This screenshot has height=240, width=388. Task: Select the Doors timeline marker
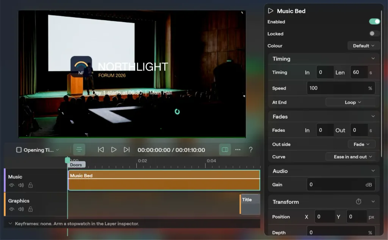(77, 165)
